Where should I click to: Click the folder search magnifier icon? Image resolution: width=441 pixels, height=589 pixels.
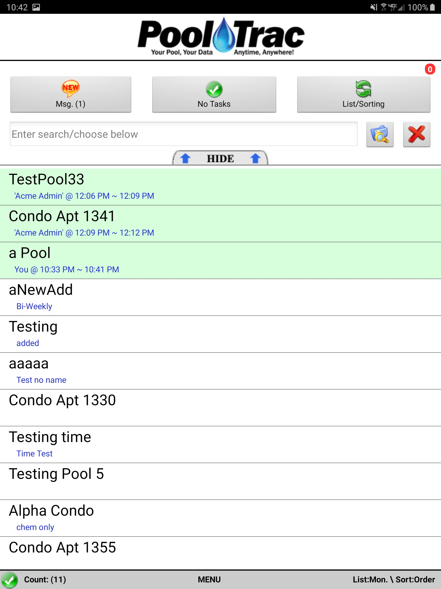click(380, 134)
